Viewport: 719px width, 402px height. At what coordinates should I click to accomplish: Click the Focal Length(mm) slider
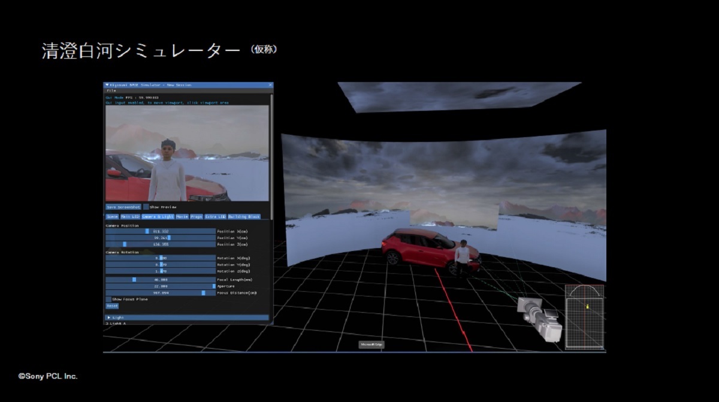160,279
